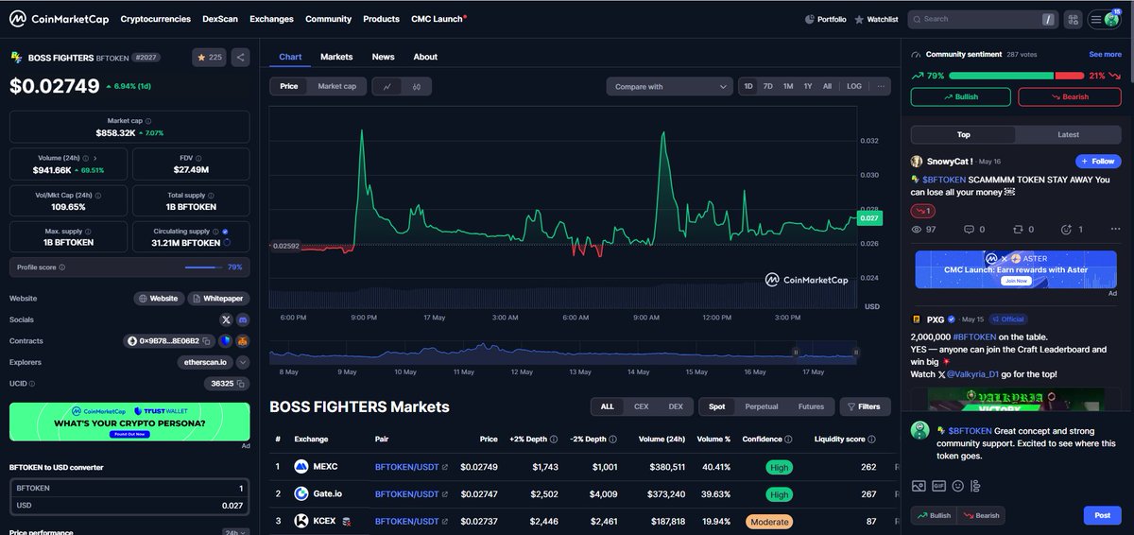Set chart range to 1M
This screenshot has height=535, width=1134.
(788, 86)
